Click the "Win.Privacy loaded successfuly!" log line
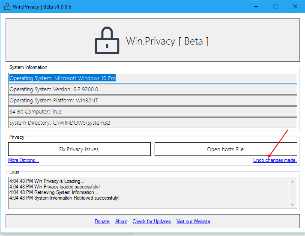 click(54, 187)
